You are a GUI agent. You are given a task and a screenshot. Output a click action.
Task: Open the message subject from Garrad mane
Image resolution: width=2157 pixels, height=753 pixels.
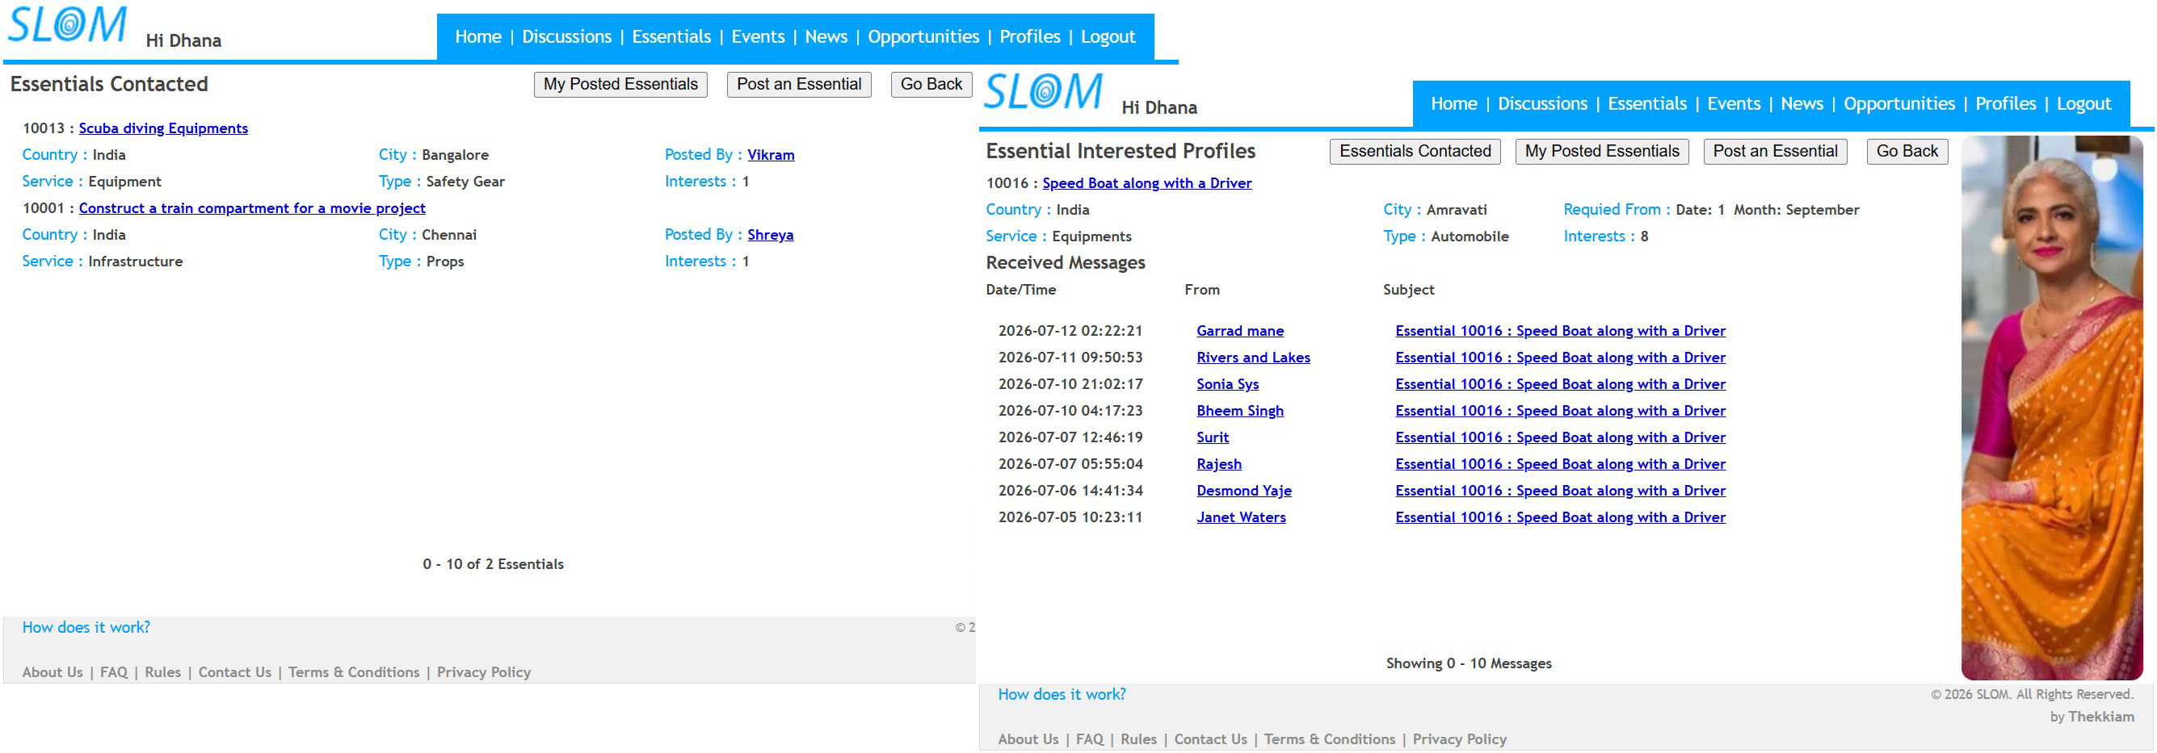[x=1560, y=332]
